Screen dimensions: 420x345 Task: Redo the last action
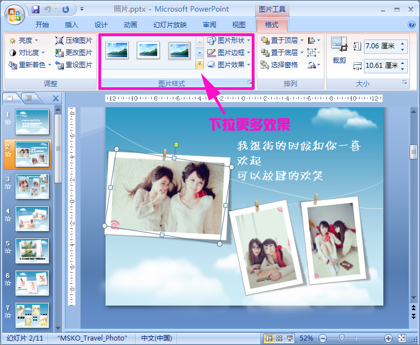pyautogui.click(x=66, y=9)
